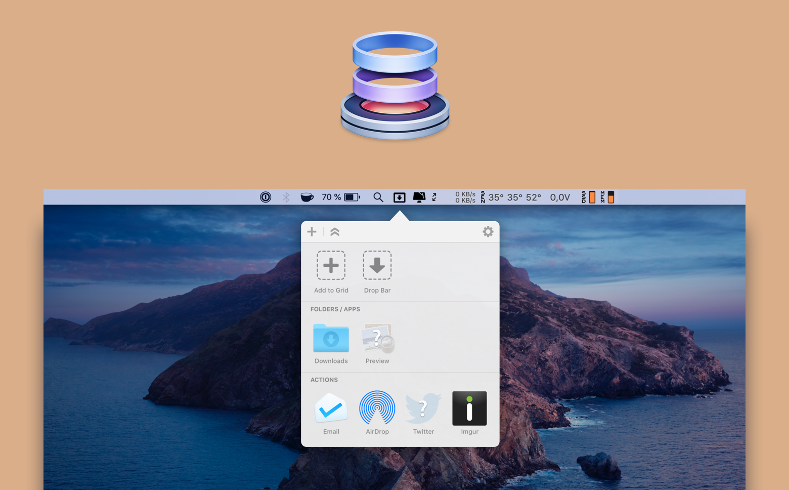Click the MEM usage meter
789x490 pixels.
607,197
